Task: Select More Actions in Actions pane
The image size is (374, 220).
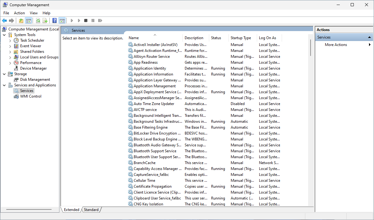Action: click(336, 45)
